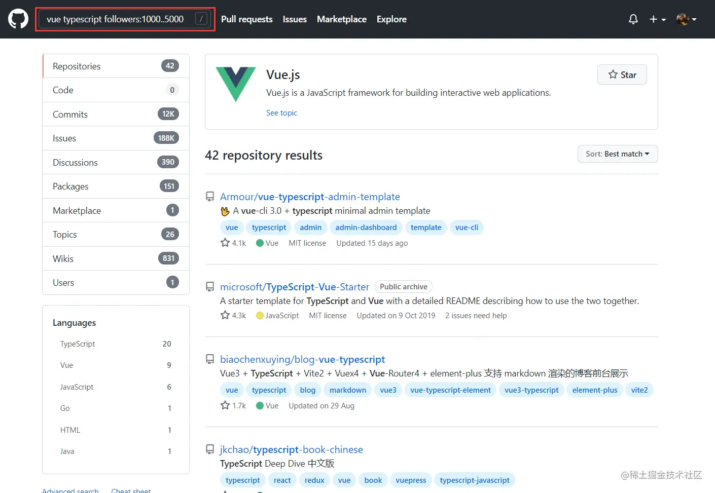
Task: Open Explore in the navigation bar
Action: pyautogui.click(x=391, y=19)
